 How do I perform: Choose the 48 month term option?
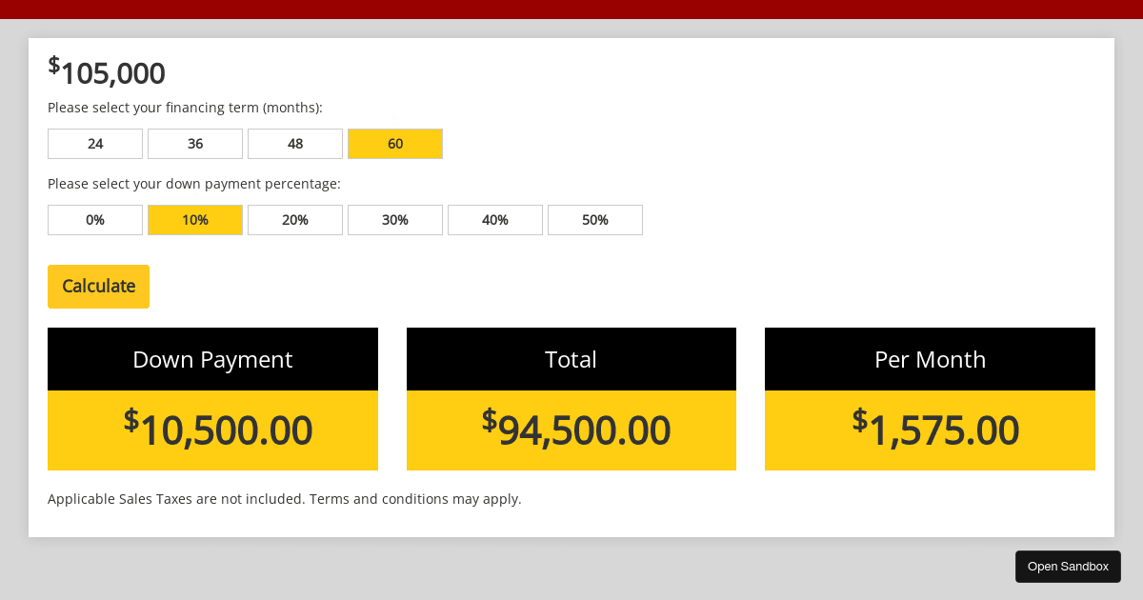point(294,143)
